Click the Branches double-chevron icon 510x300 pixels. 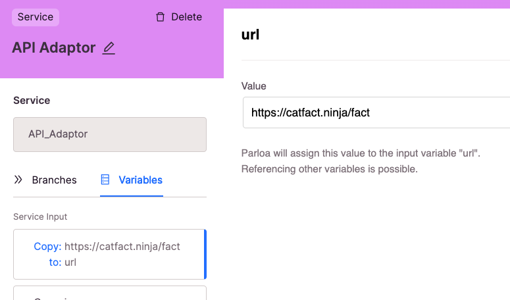18,180
